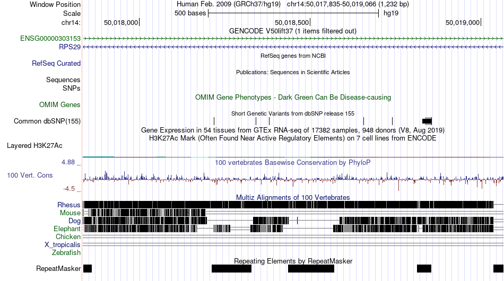The width and height of the screenshot is (504, 281).
Task: Open the OMIM Genes track label
Action: [60, 104]
